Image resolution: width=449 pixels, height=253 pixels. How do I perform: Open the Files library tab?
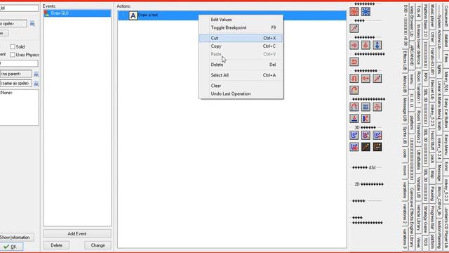[x=446, y=58]
